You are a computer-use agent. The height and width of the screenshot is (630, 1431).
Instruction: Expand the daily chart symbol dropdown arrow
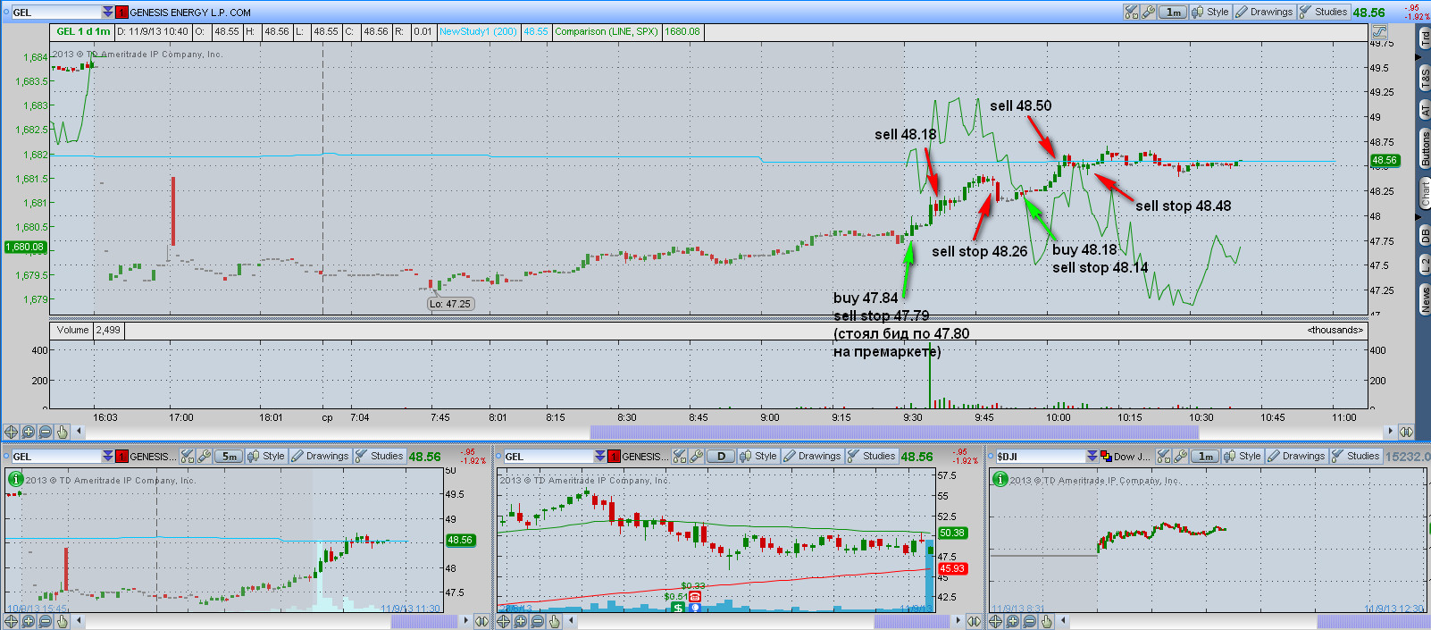(600, 457)
